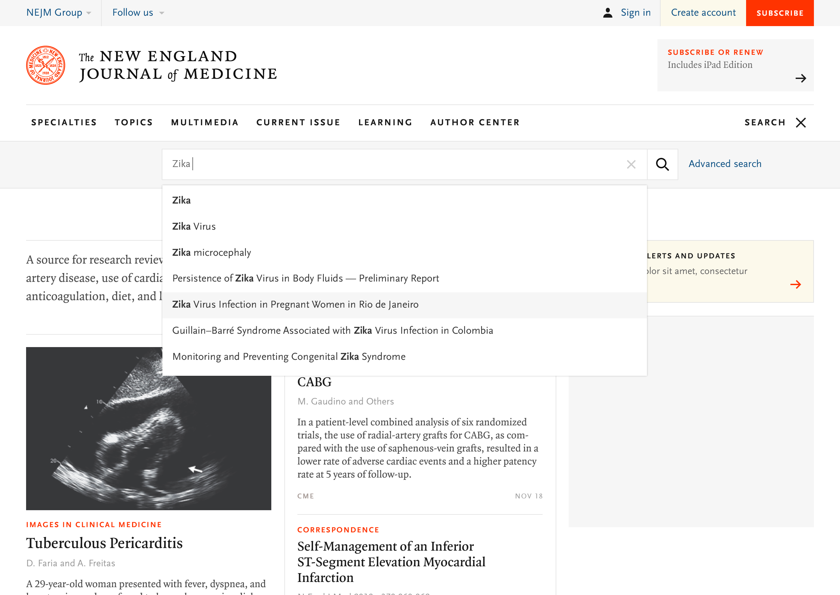
Task: Open the Author Center menu
Action: (475, 122)
